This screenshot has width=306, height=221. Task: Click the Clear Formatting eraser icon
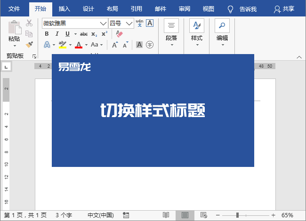[119, 34]
